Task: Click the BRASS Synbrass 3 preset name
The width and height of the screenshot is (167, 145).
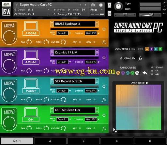Action: [74, 24]
